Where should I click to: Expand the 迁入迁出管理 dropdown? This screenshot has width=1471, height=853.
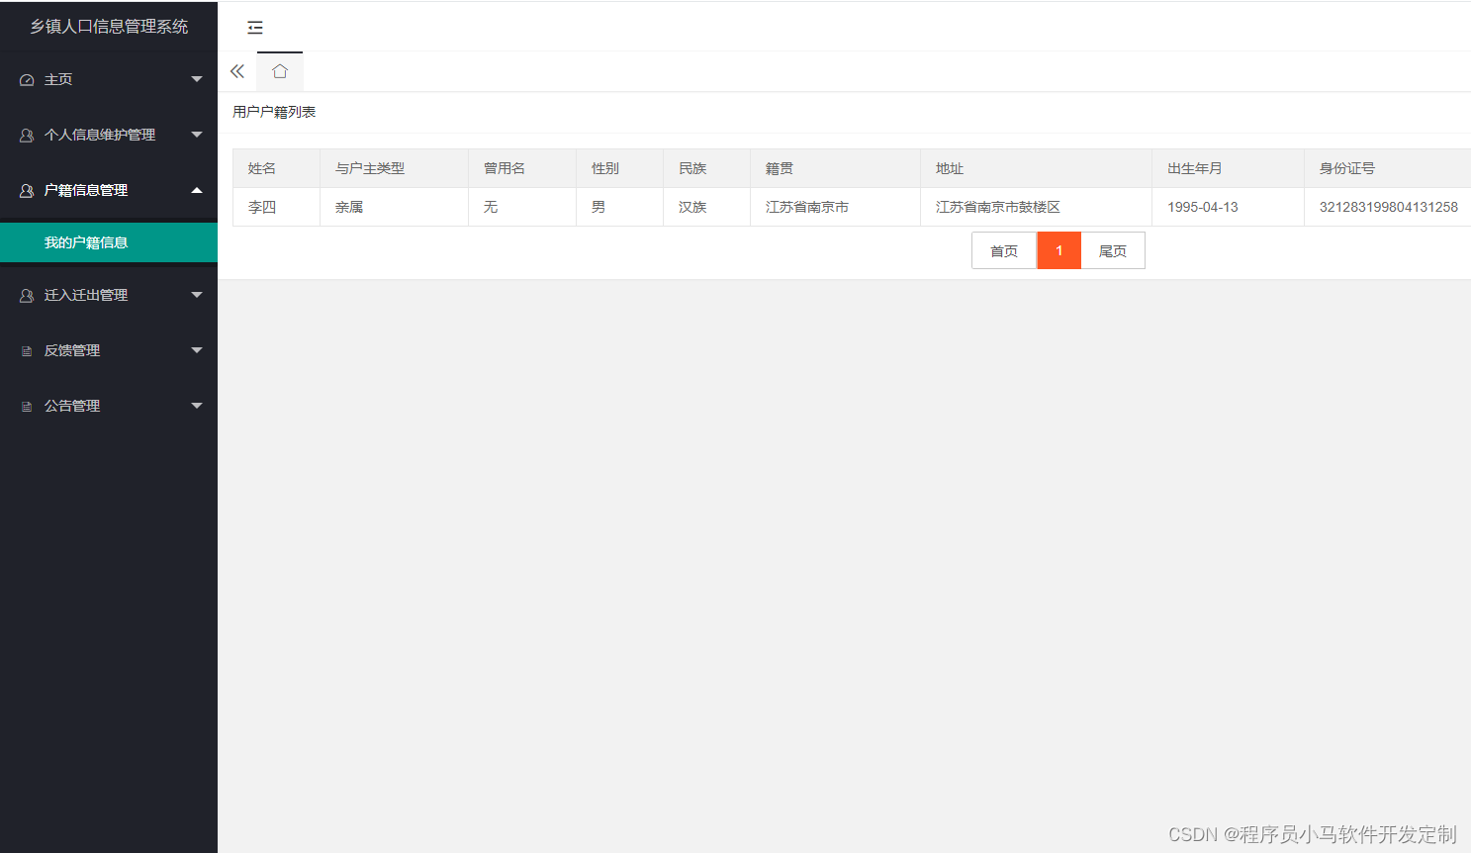[x=196, y=294]
